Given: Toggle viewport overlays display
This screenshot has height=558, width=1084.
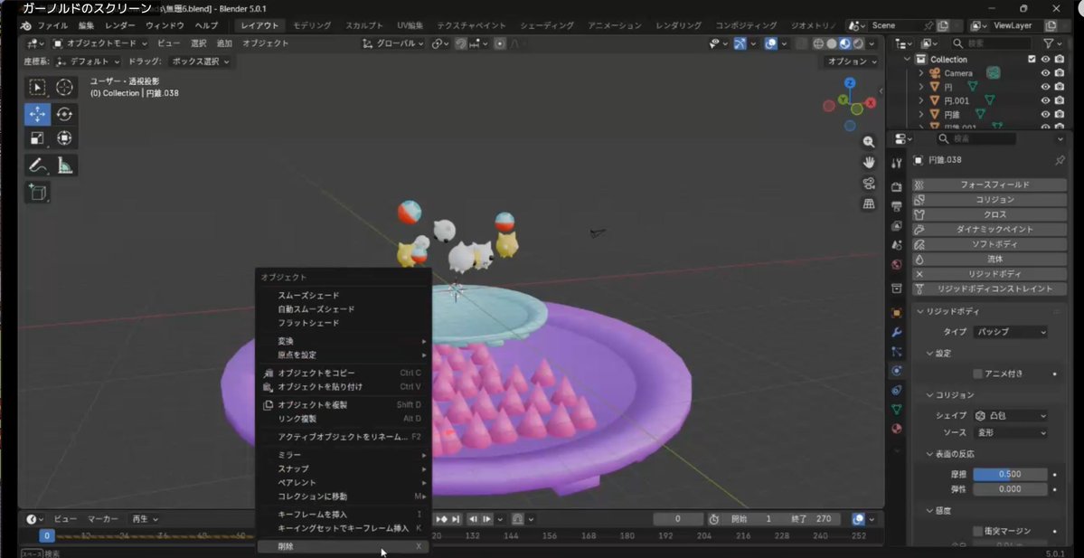Looking at the screenshot, I should click(771, 43).
